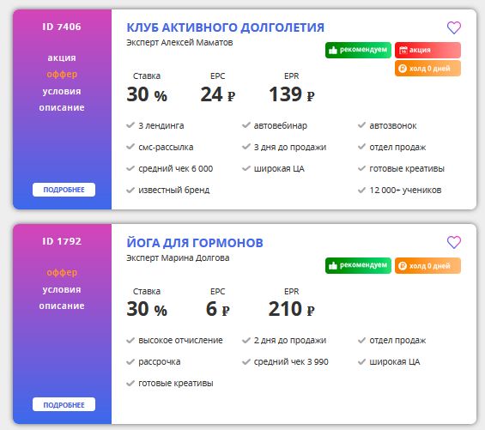The height and width of the screenshot is (430, 485).
Task: Select оффер tab in ID 1792 sidebar
Action: pos(62,273)
